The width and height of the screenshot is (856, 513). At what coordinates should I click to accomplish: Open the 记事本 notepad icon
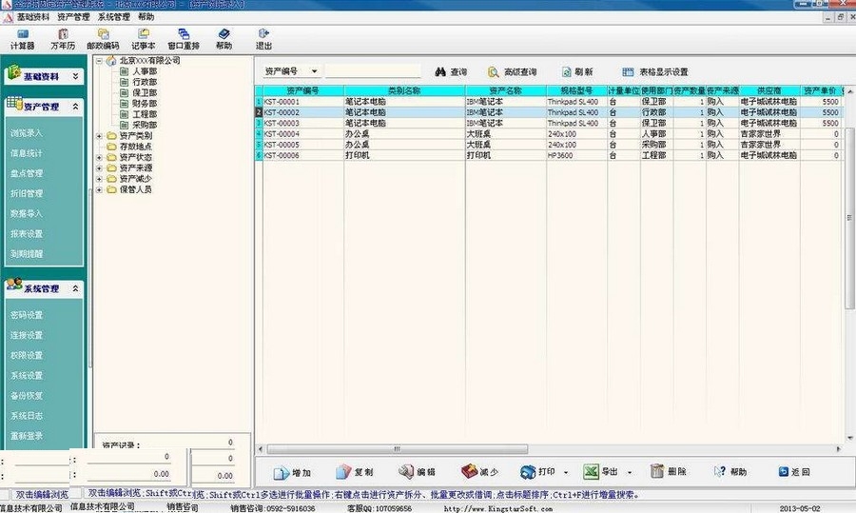[x=144, y=39]
